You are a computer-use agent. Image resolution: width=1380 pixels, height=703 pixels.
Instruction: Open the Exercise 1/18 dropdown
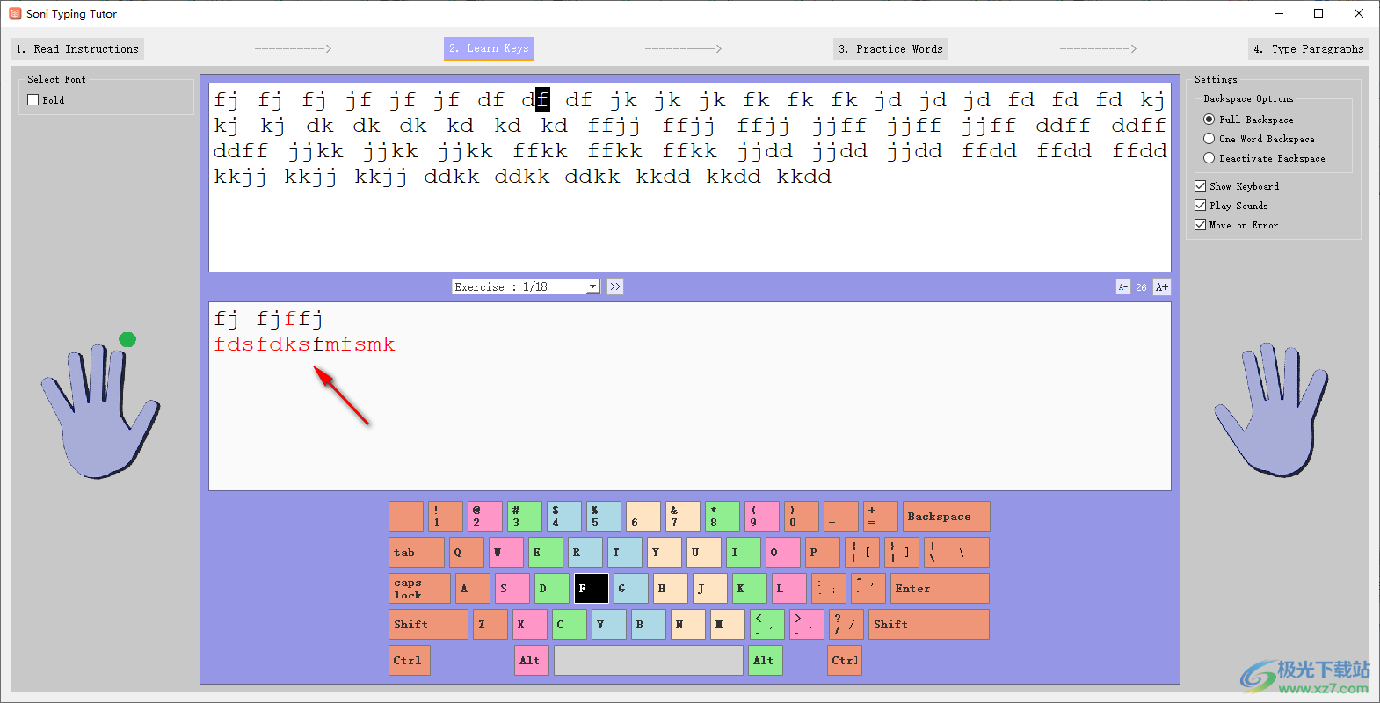(x=526, y=286)
